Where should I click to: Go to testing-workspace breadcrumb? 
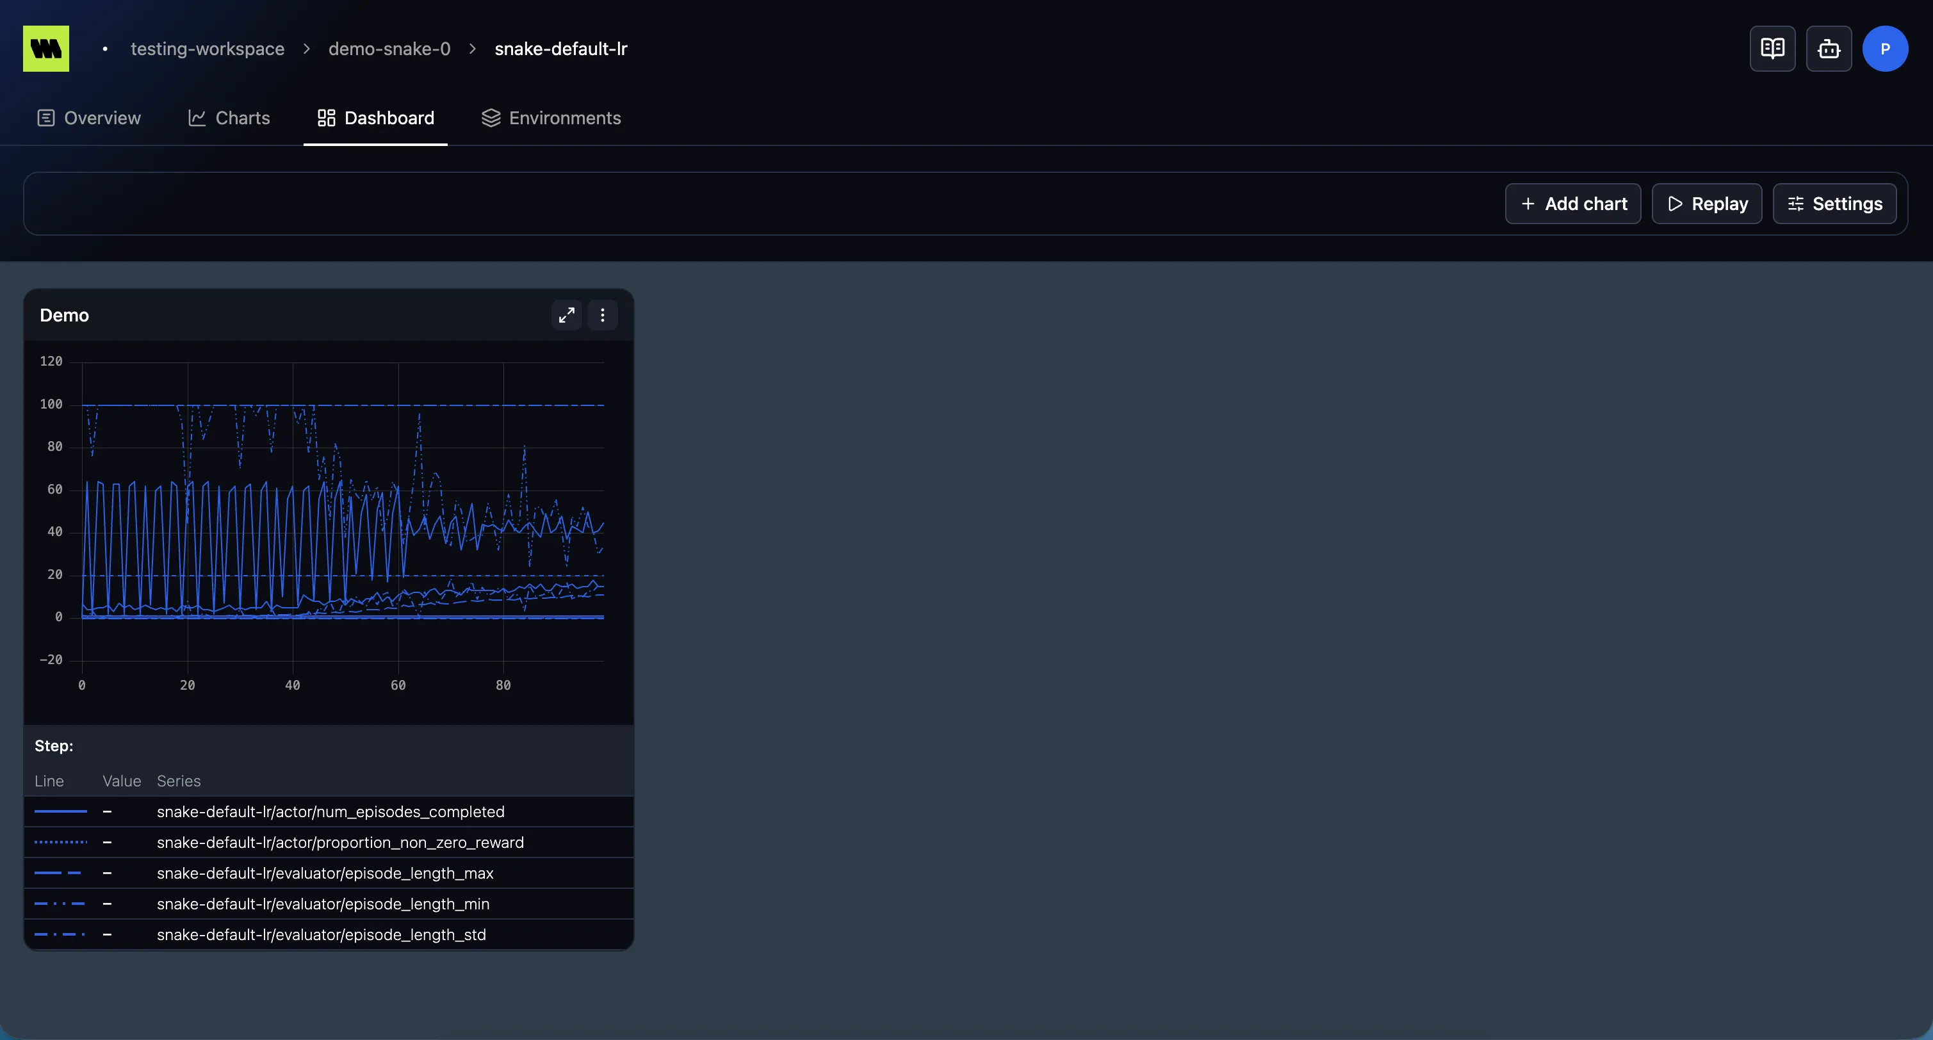click(x=208, y=49)
